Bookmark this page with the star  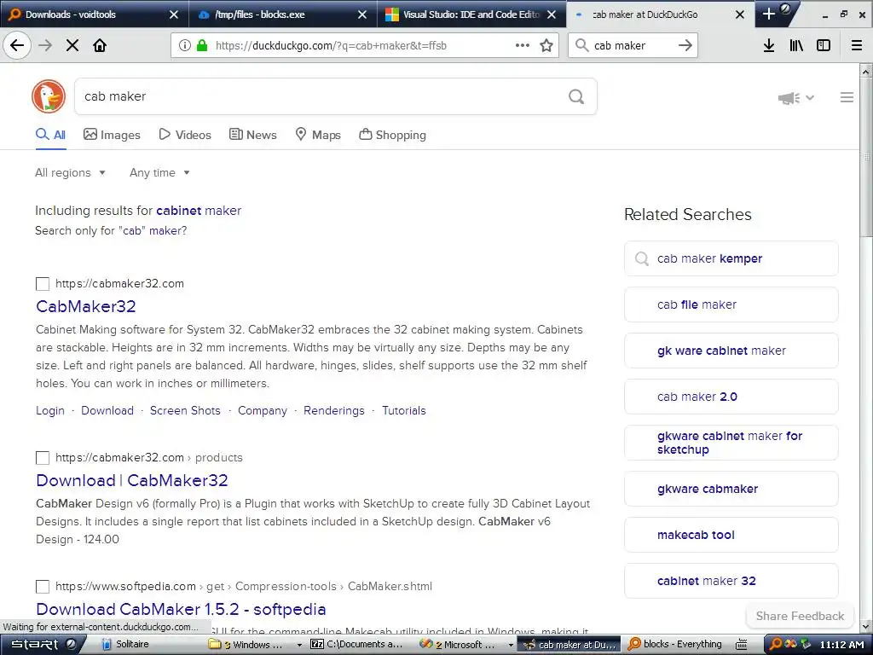(x=546, y=45)
